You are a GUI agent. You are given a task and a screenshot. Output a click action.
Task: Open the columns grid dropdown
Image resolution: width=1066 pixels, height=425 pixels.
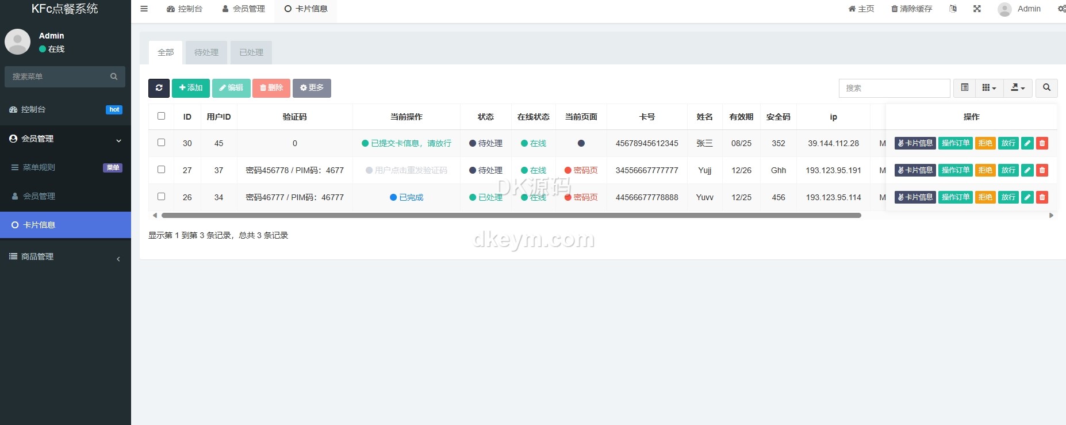989,88
